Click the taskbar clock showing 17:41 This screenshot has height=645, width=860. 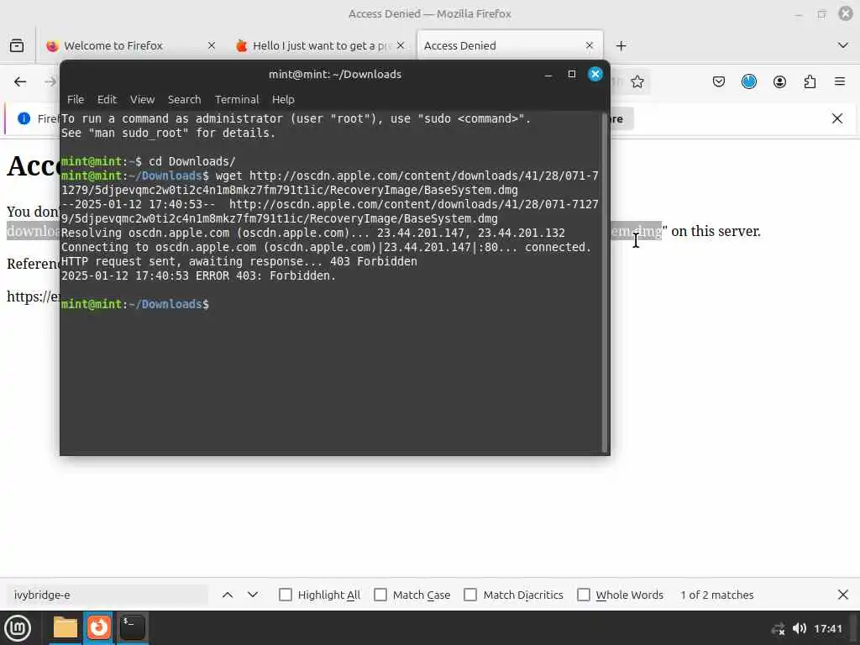(x=827, y=628)
